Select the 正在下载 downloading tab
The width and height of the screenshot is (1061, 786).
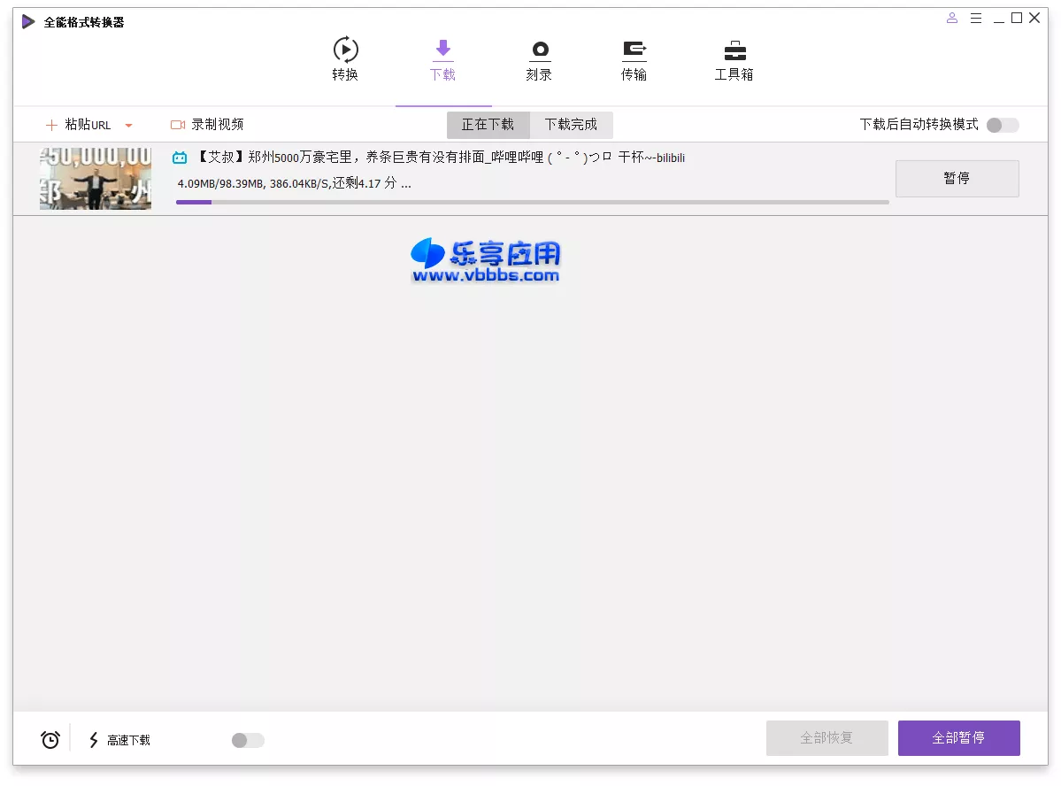click(488, 125)
